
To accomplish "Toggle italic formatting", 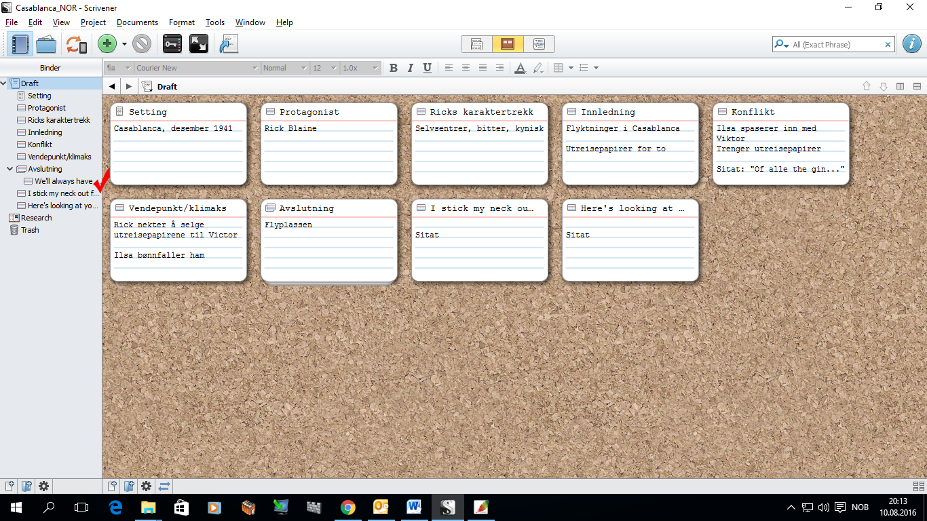I will 410,68.
